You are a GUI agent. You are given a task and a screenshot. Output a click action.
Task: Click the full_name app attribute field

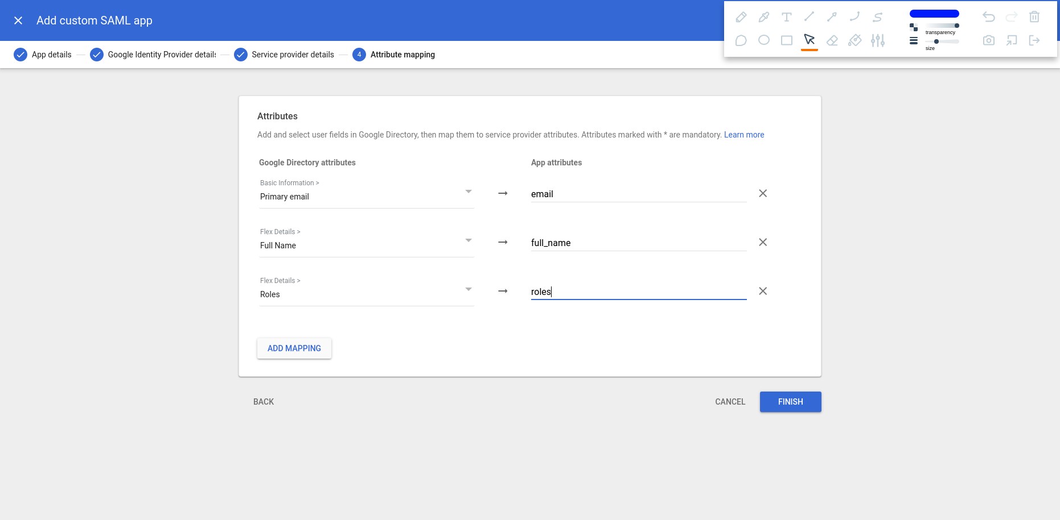tap(639, 243)
